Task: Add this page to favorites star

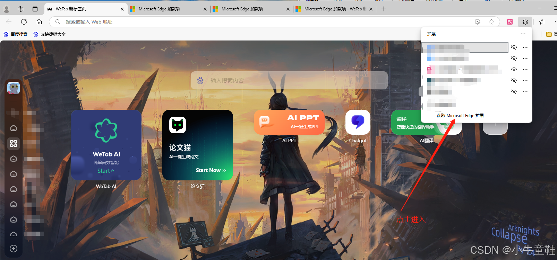Action: pos(491,22)
